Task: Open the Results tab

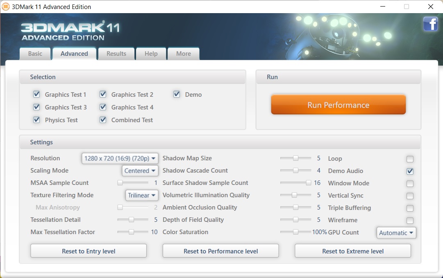Action: [x=116, y=54]
